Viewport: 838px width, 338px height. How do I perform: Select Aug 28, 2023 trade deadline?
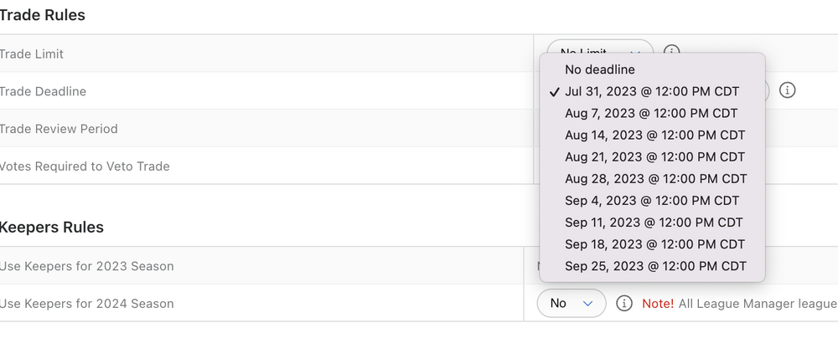655,178
